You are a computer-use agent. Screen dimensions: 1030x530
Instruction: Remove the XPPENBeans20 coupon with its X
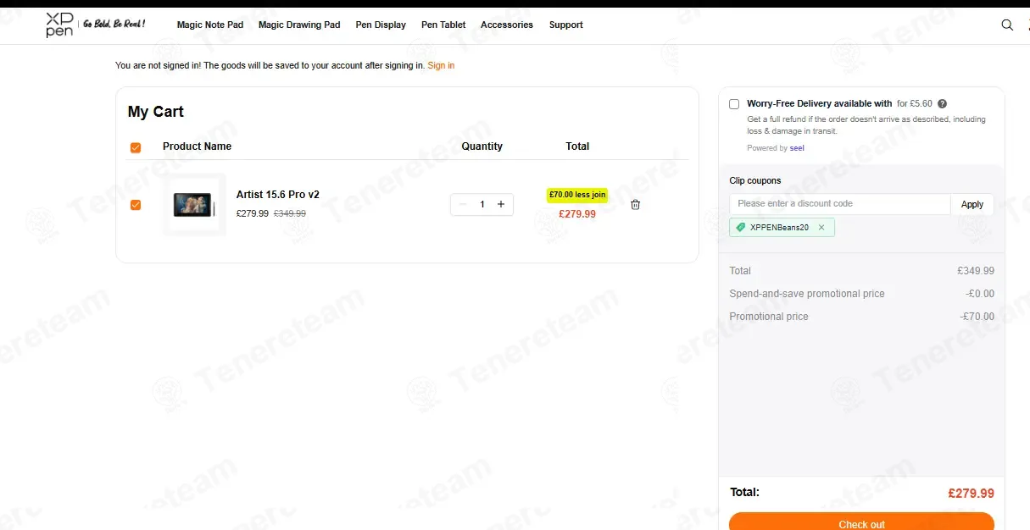pos(821,228)
